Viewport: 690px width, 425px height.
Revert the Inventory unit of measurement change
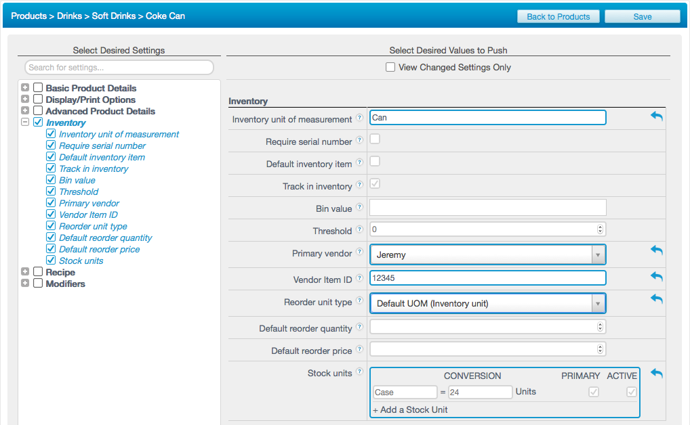pos(656,116)
